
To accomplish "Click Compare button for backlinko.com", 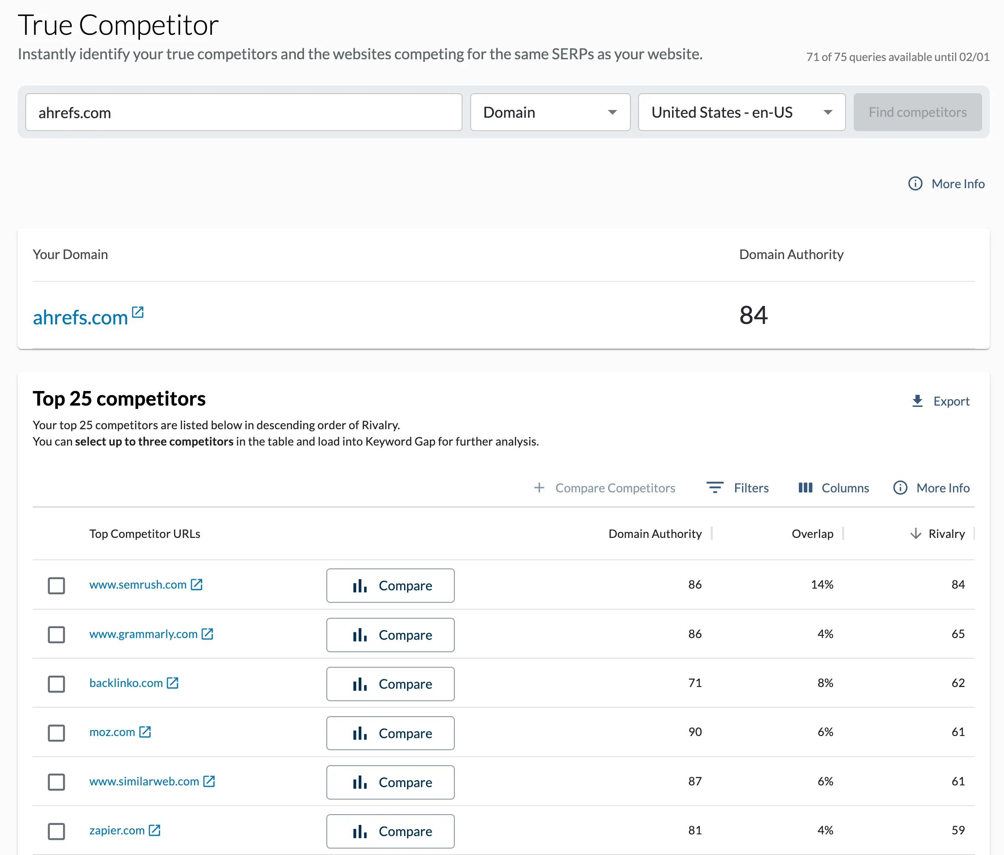I will (x=390, y=684).
